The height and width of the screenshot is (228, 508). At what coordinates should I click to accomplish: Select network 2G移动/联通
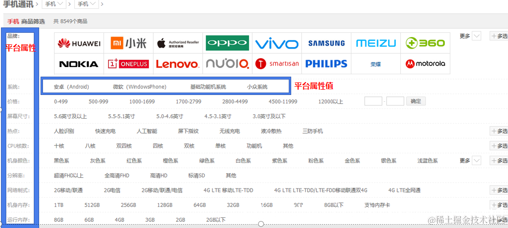pyautogui.click(x=69, y=190)
